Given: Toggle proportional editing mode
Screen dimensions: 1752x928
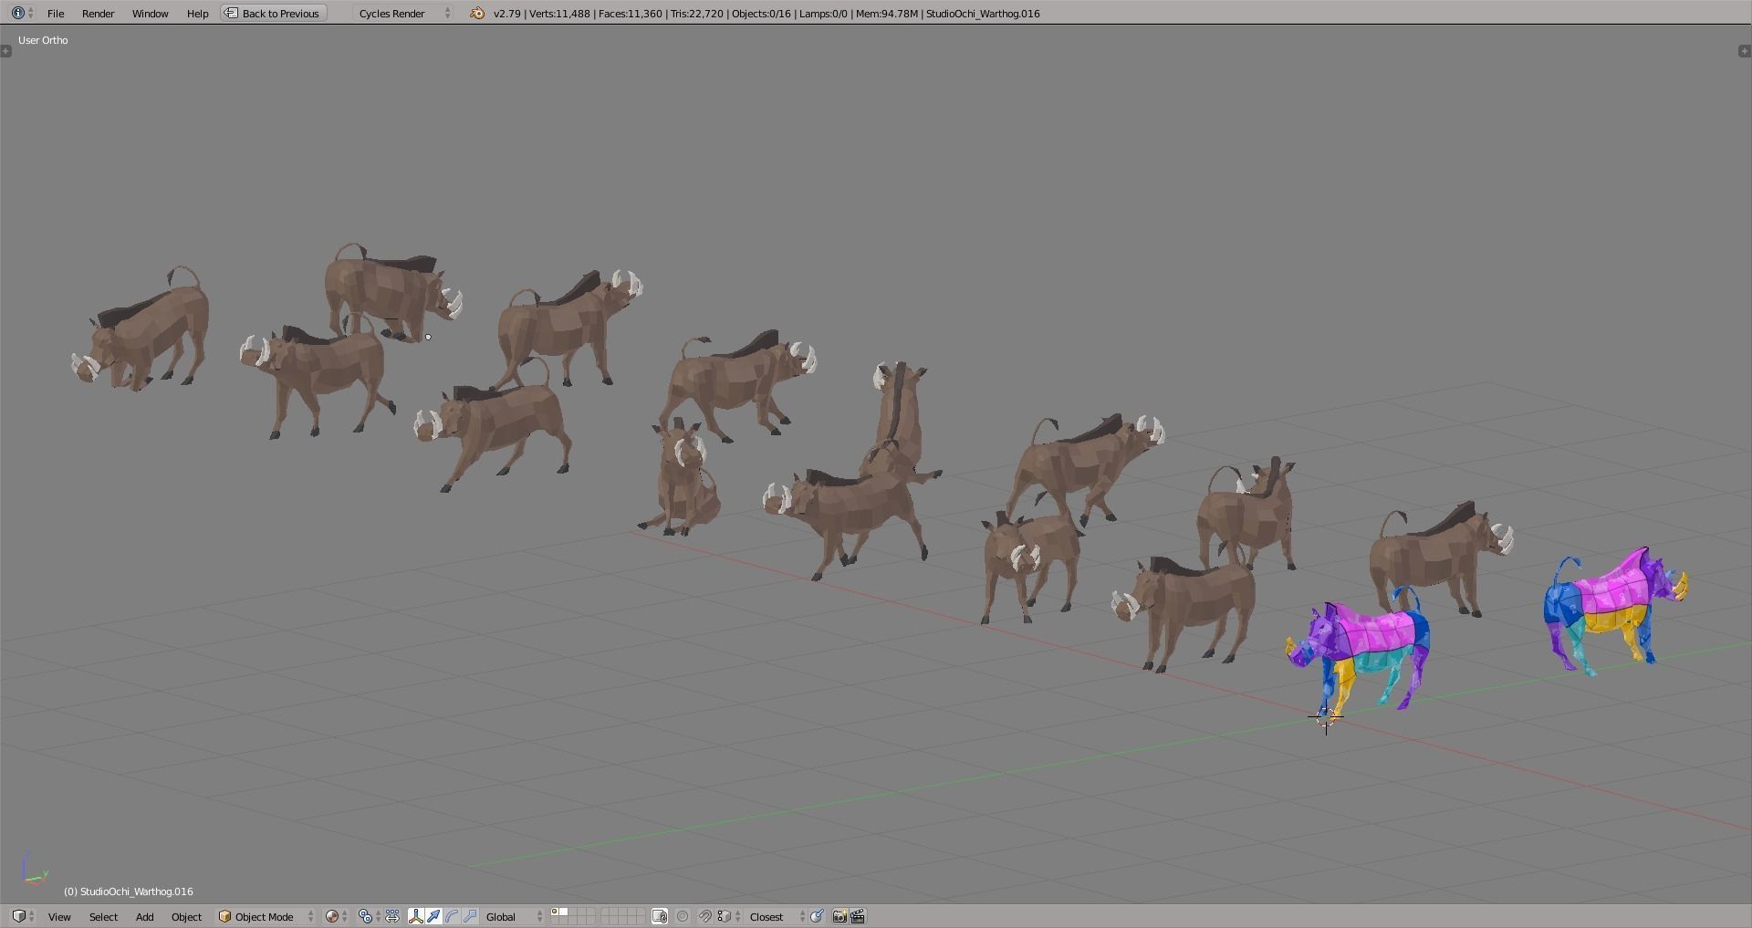Looking at the screenshot, I should 683,917.
